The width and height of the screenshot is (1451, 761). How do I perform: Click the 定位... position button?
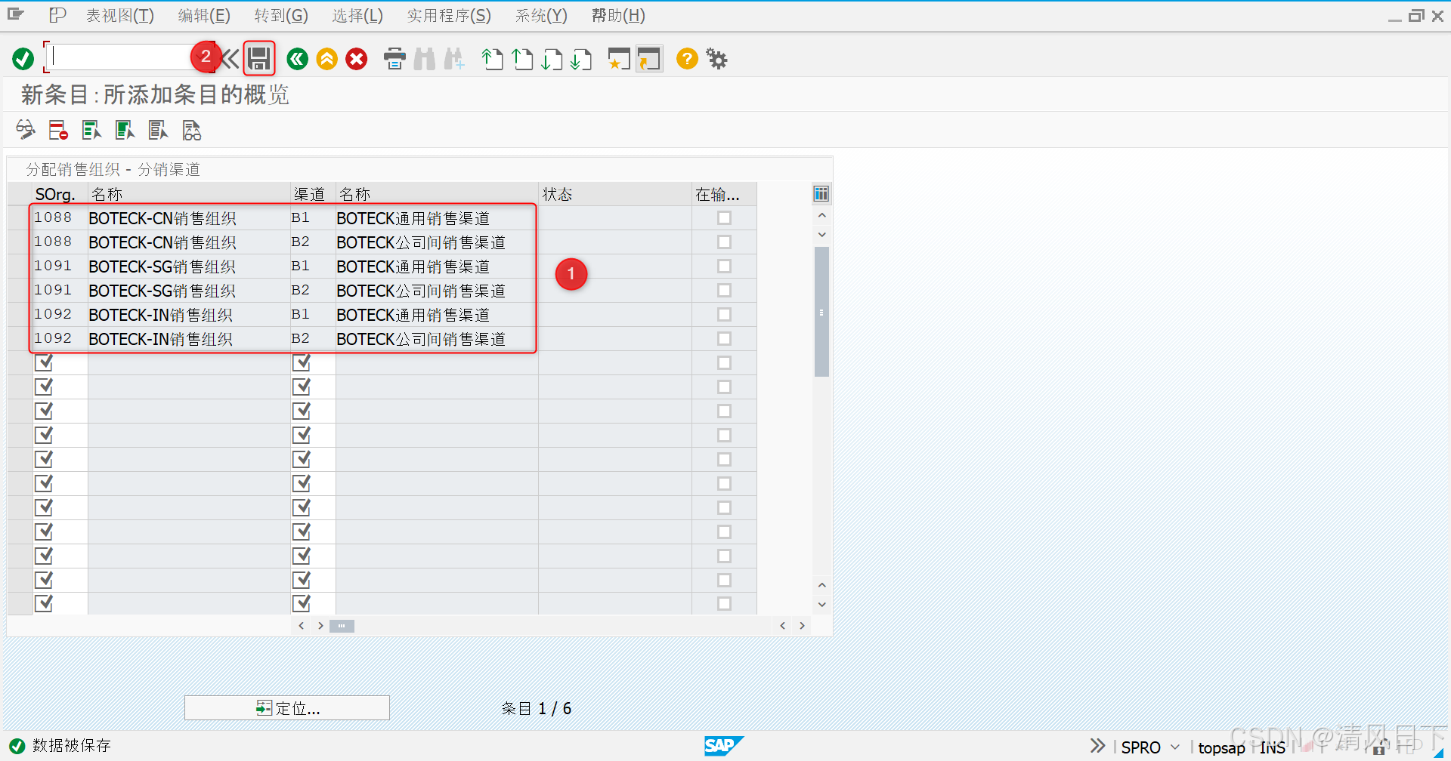coord(287,708)
